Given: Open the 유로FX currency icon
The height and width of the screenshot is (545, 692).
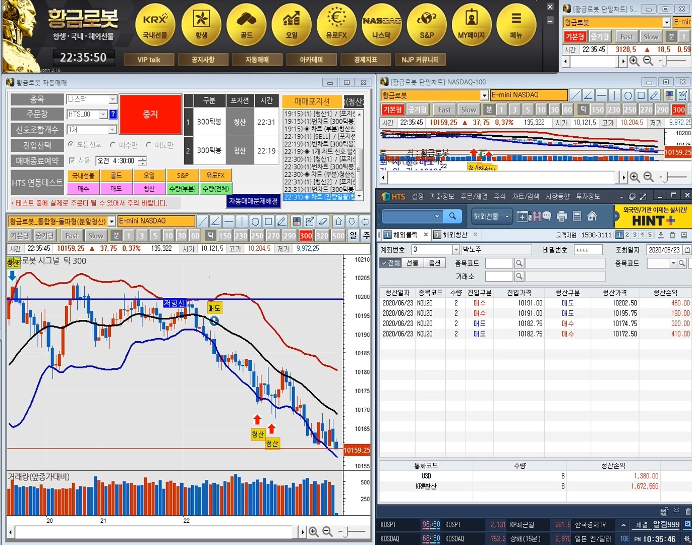Looking at the screenshot, I should [x=336, y=25].
